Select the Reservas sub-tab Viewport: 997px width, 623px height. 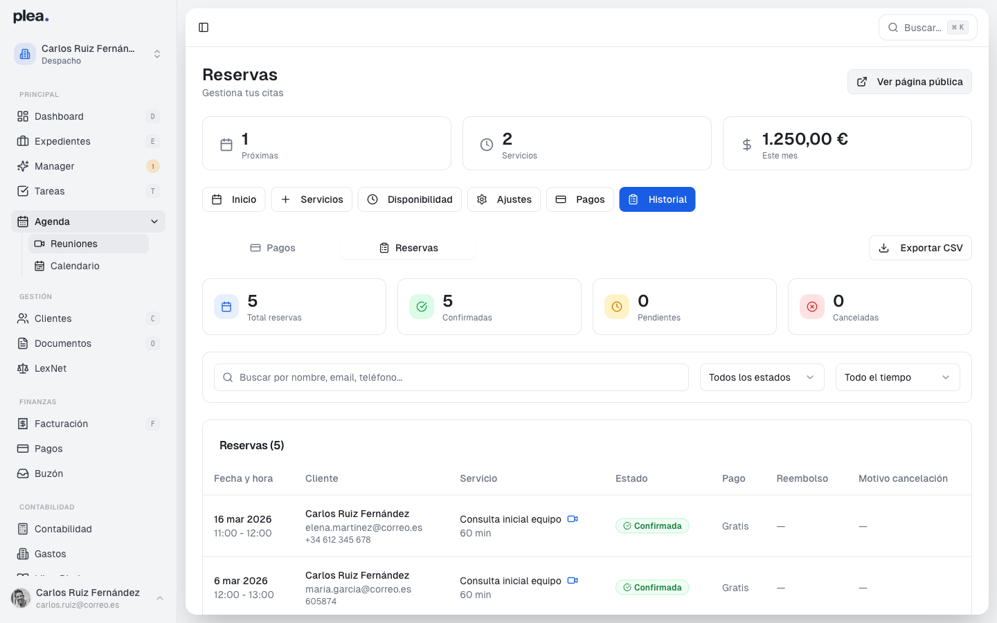408,248
